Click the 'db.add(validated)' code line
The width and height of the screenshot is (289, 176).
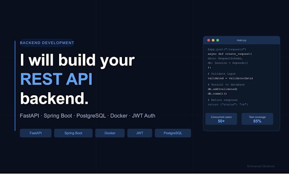pyautogui.click(x=222, y=89)
